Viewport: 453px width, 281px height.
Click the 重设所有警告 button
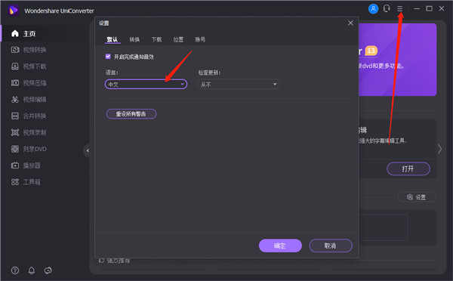tap(131, 113)
